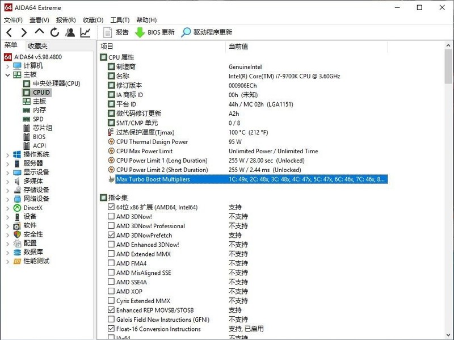Click the line-chart benchmark icon
The image size is (454, 340).
pyautogui.click(x=84, y=32)
